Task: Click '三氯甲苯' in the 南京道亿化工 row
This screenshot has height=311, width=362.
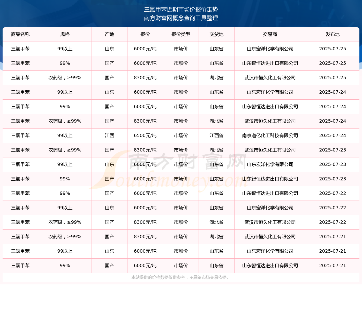Action: 20,135
